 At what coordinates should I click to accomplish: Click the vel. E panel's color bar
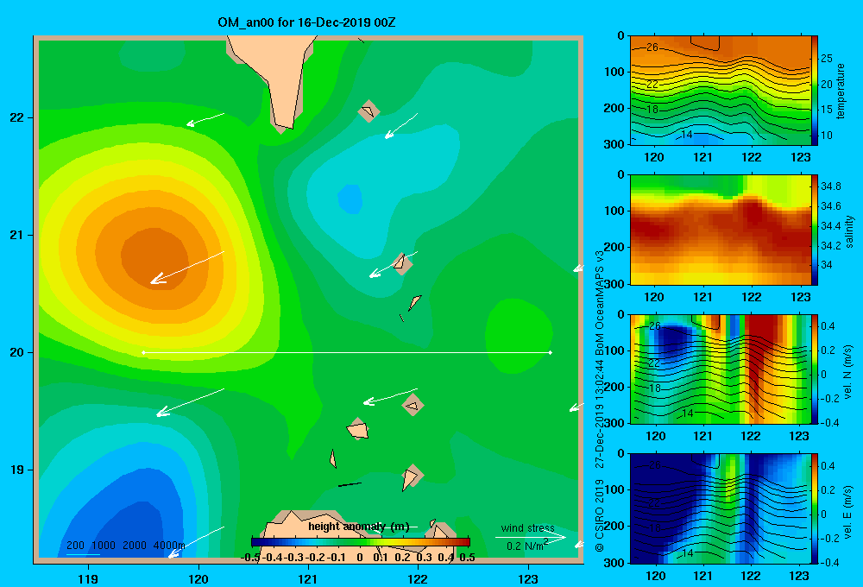click(815, 508)
